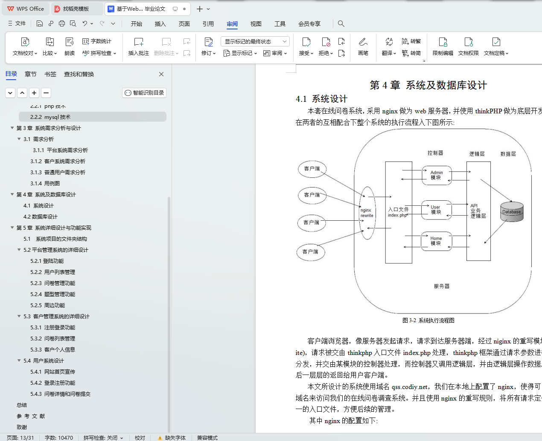
Task: Open the 翻译 translate tool
Action: coord(389,47)
